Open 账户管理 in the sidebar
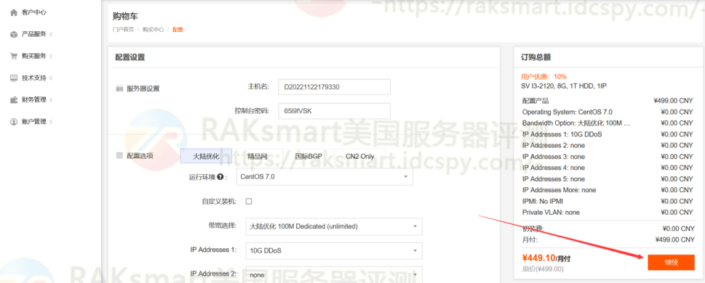This screenshot has height=283, width=705. [x=33, y=121]
